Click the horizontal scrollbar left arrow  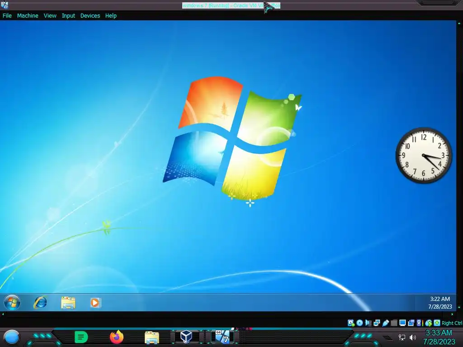pyautogui.click(x=3, y=314)
